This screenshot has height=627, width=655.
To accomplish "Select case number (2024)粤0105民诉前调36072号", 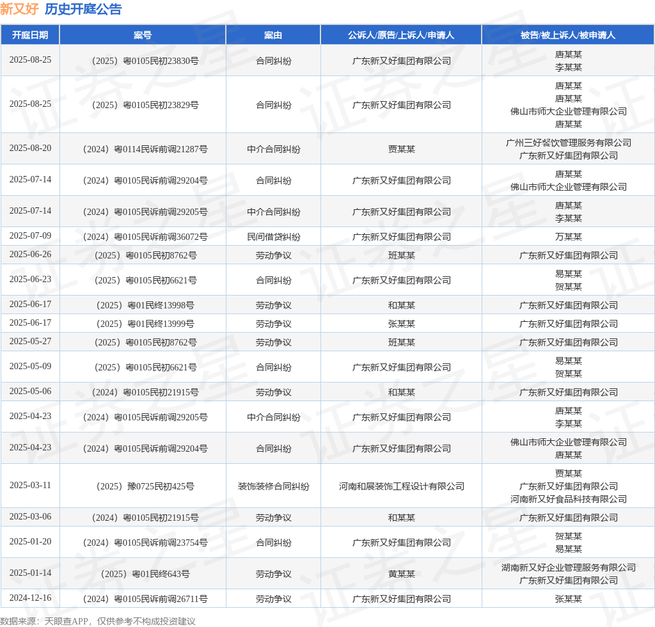I will click(145, 237).
